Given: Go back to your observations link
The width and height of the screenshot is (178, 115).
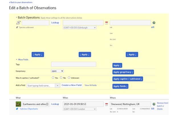Looking at the screenshot, I should pos(21,2).
